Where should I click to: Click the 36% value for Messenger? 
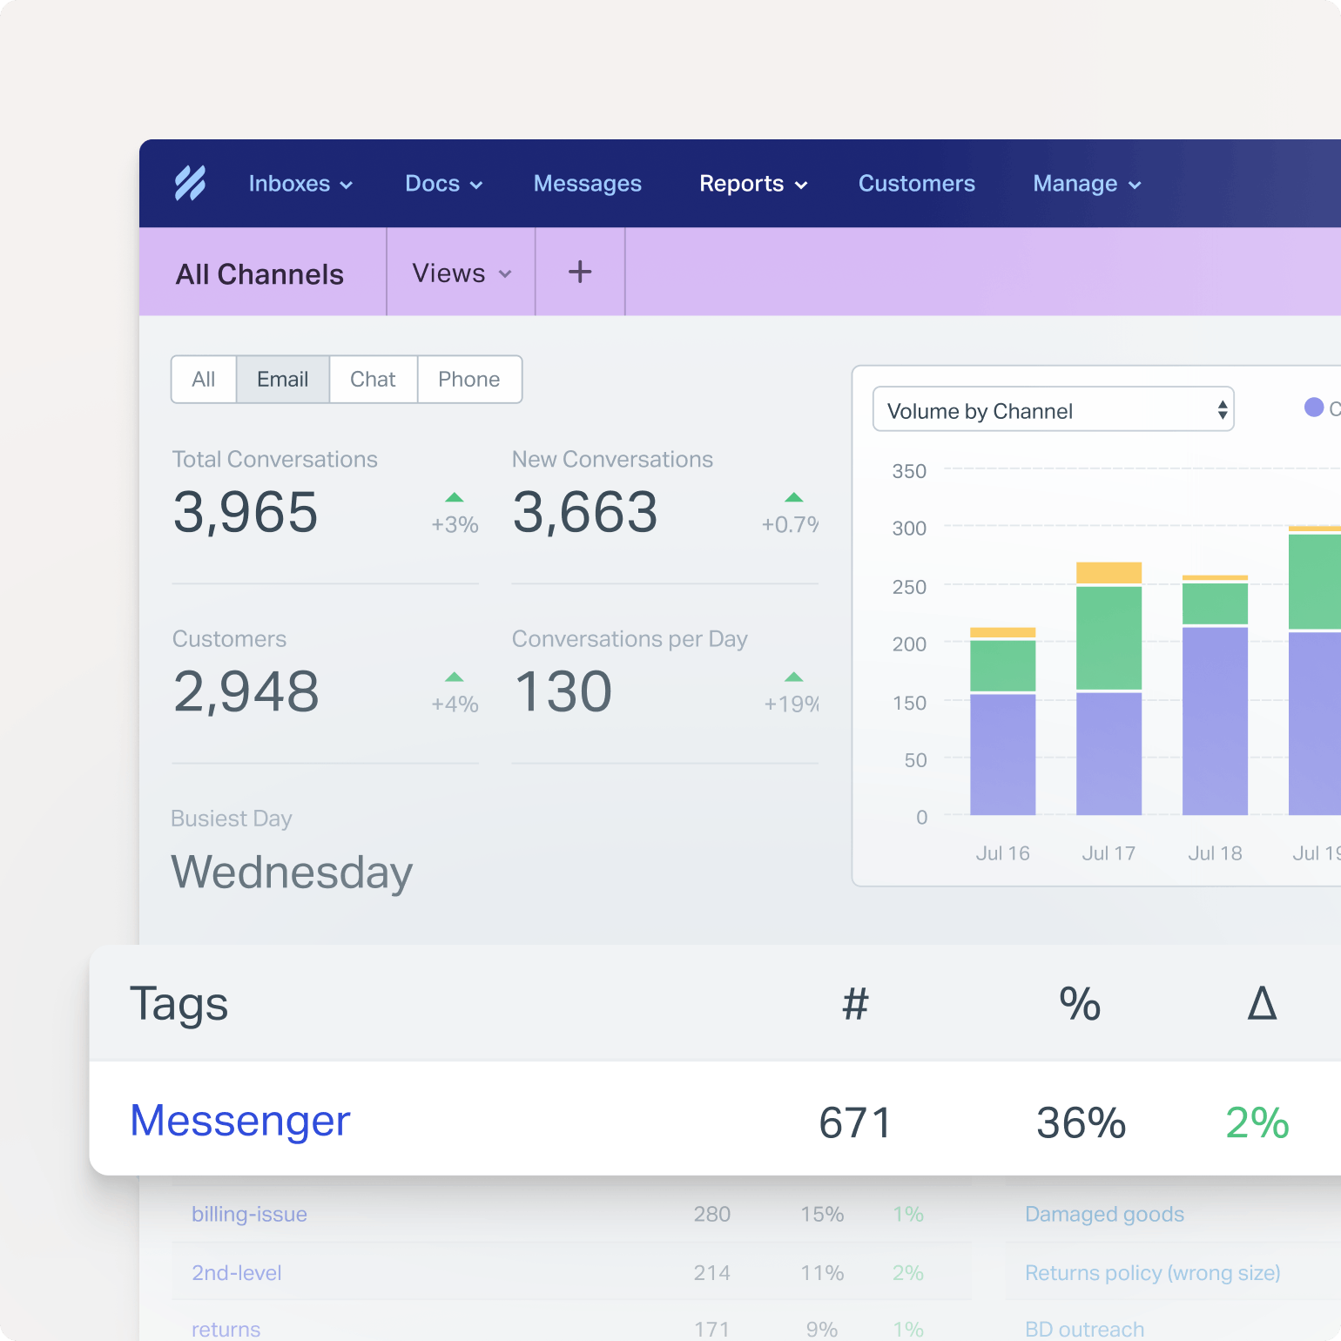[x=1081, y=1122]
